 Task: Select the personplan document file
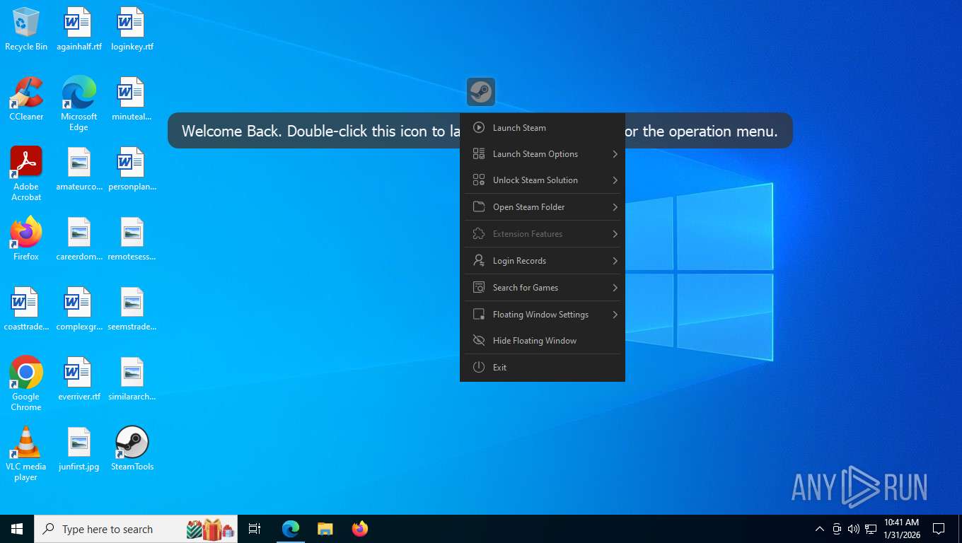coord(132,169)
